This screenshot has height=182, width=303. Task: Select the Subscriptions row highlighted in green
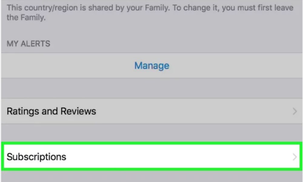click(x=151, y=157)
